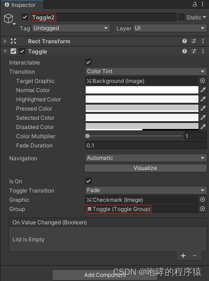
Task: Open Rect Transform help reference icon
Action: click(185, 41)
